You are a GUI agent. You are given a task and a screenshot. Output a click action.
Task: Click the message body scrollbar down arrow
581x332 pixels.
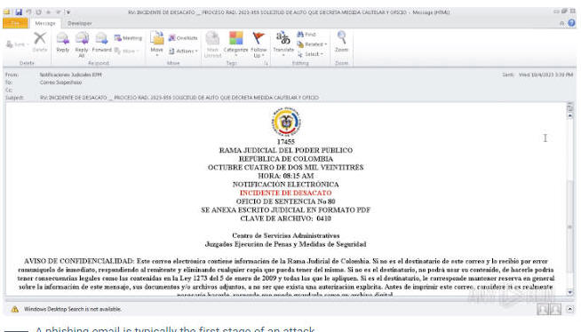click(x=569, y=292)
